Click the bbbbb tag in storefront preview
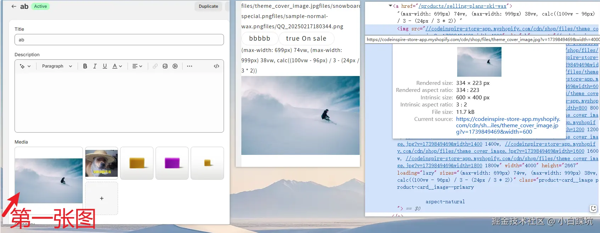600x233 pixels. (x=260, y=39)
